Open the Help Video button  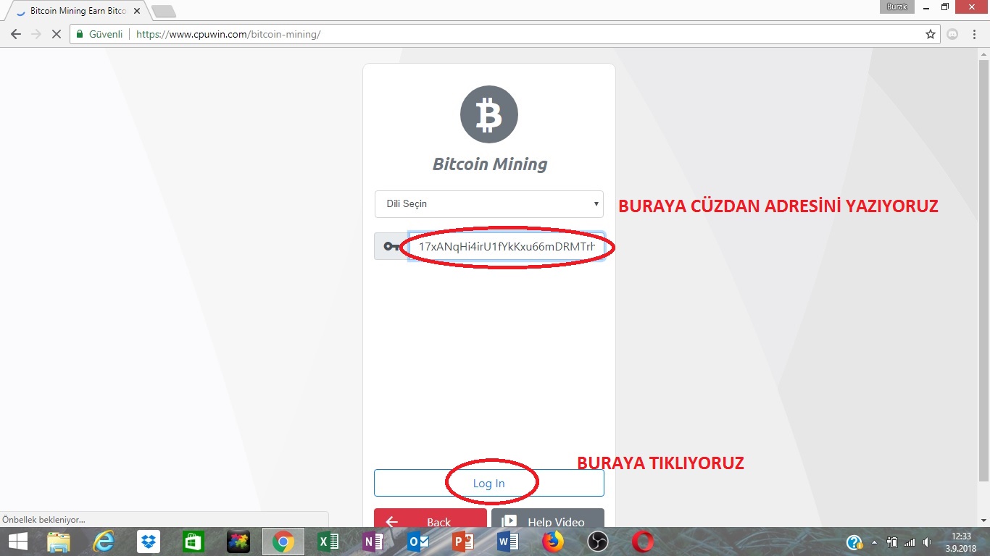click(548, 518)
